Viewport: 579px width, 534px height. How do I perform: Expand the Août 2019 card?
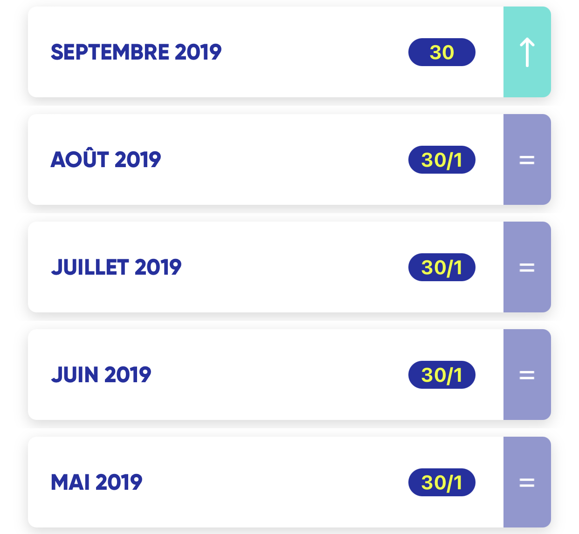click(x=289, y=160)
